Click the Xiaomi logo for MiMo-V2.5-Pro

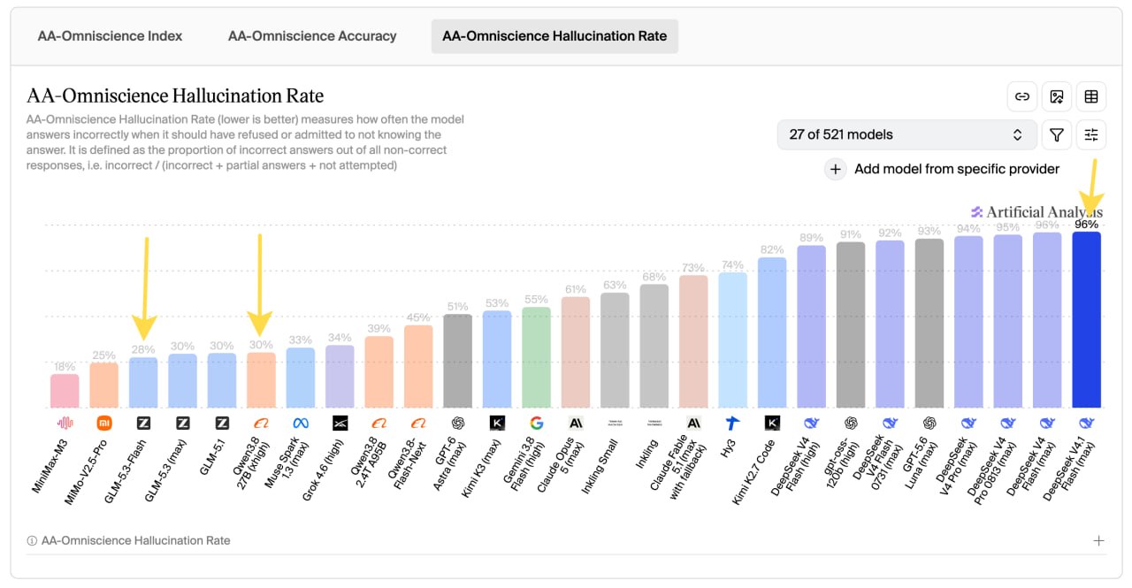(104, 424)
